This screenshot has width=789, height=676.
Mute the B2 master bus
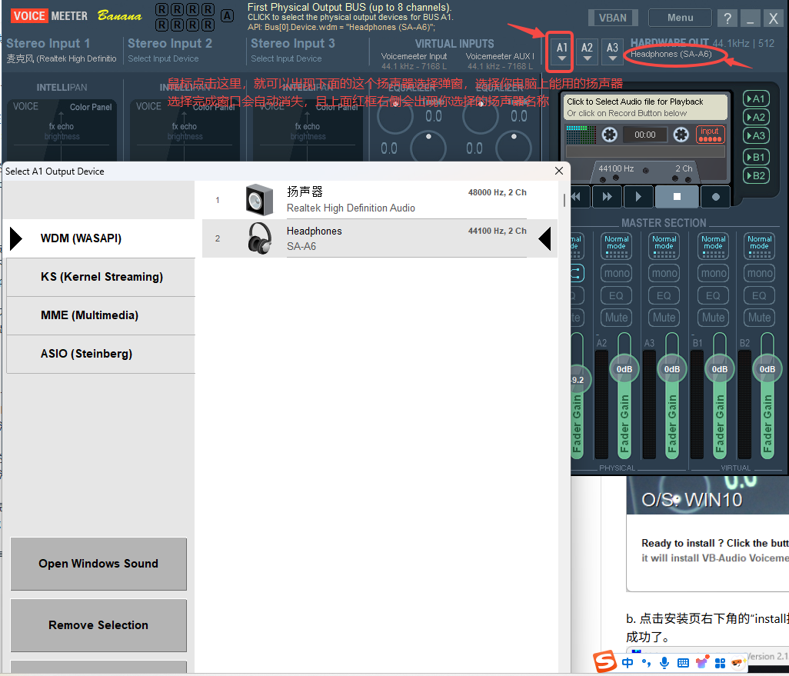(759, 318)
